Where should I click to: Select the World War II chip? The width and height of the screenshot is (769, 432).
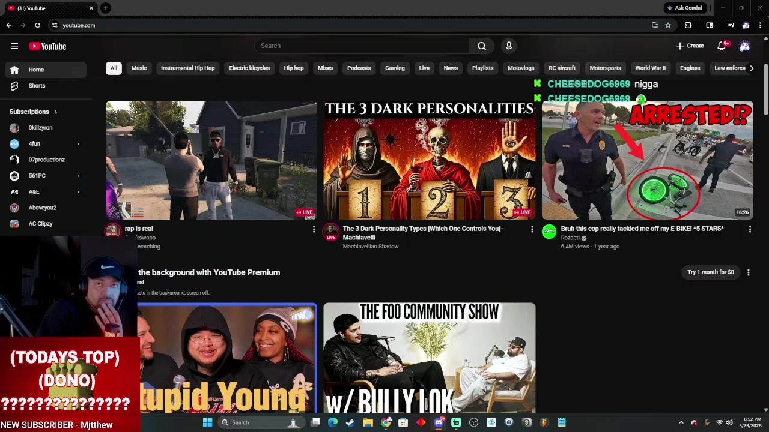pyautogui.click(x=650, y=68)
